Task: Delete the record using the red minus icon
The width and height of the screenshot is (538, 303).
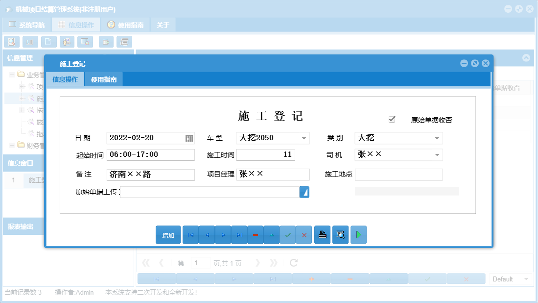Action: [255, 234]
